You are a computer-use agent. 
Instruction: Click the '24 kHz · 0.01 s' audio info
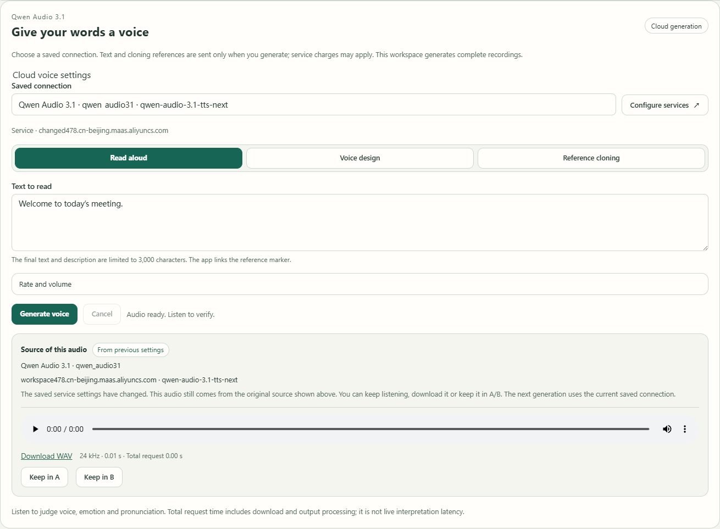click(x=101, y=456)
